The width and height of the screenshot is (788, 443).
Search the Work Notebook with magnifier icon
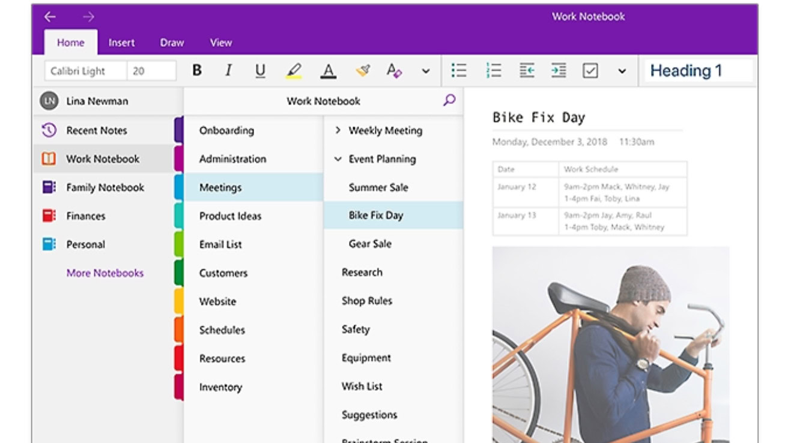[449, 100]
